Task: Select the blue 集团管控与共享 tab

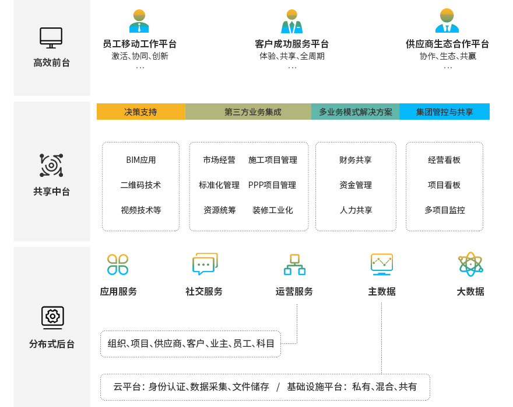Action: [x=444, y=112]
